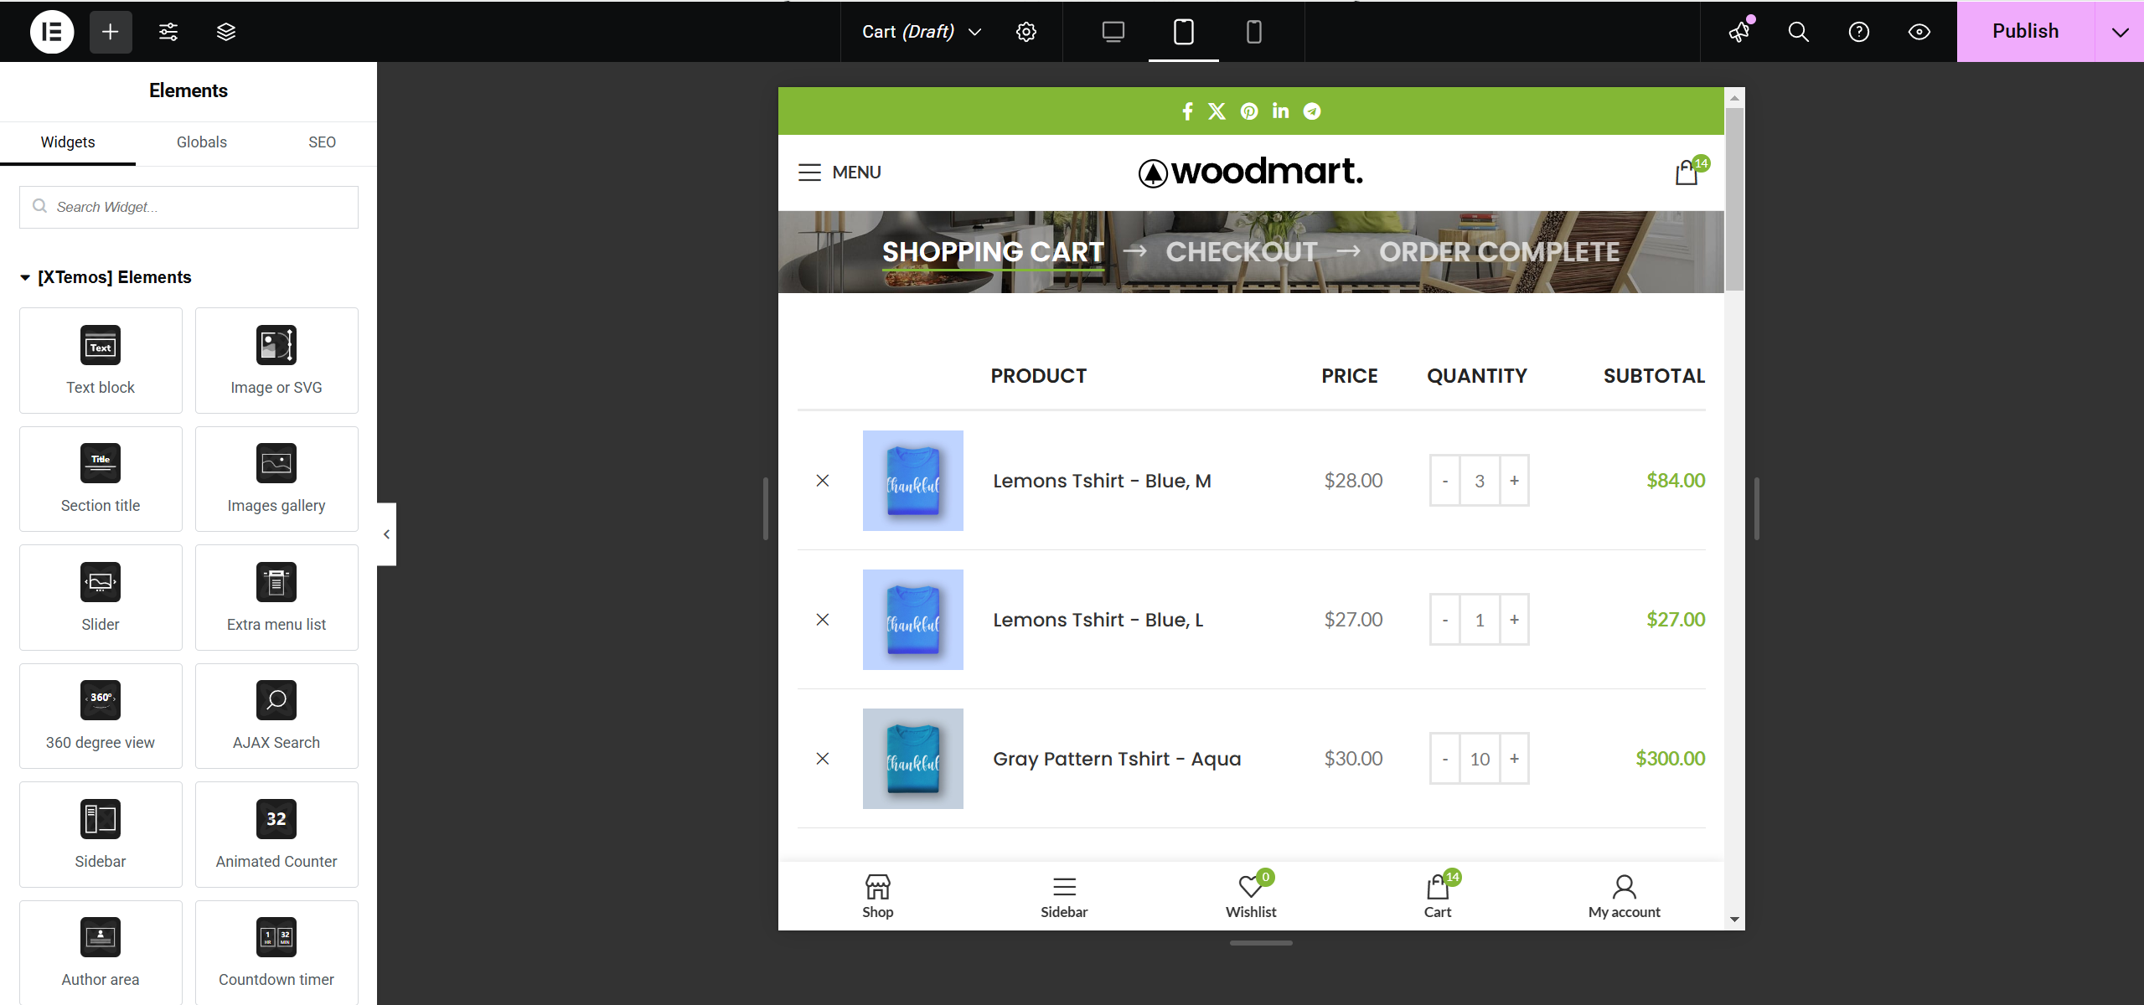Screen dimensions: 2144x1005
Task: Select the 360 degree view widget
Action: 100,716
